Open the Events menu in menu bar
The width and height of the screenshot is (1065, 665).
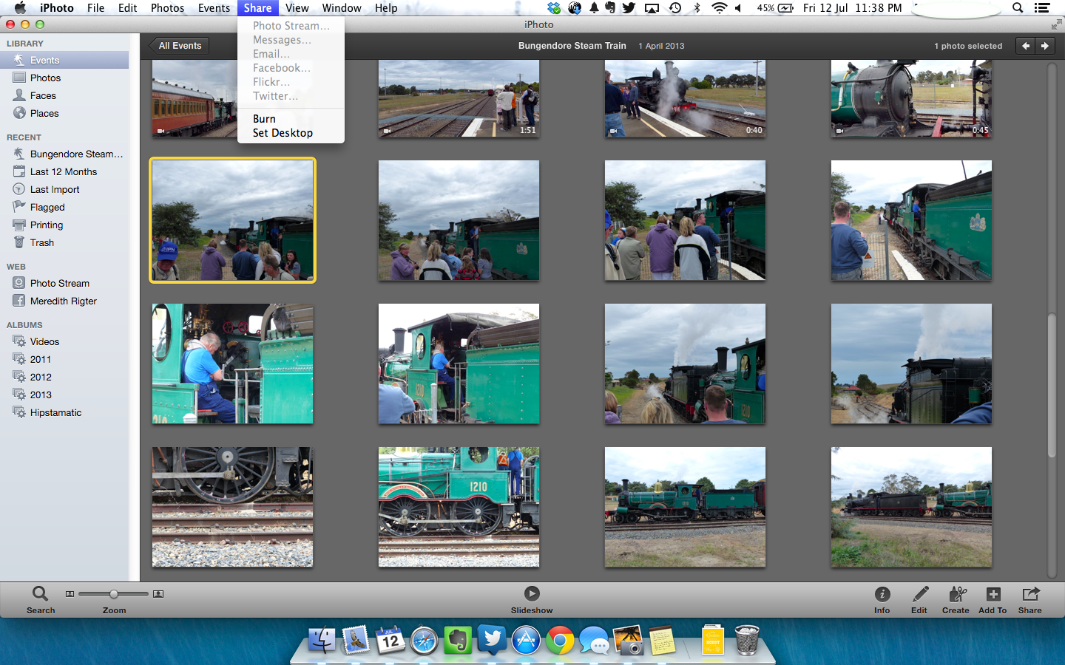tap(214, 8)
